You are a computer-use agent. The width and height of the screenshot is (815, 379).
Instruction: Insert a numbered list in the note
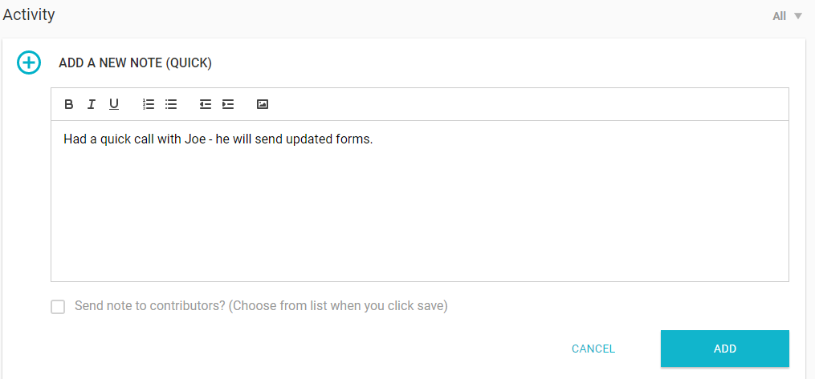point(149,104)
